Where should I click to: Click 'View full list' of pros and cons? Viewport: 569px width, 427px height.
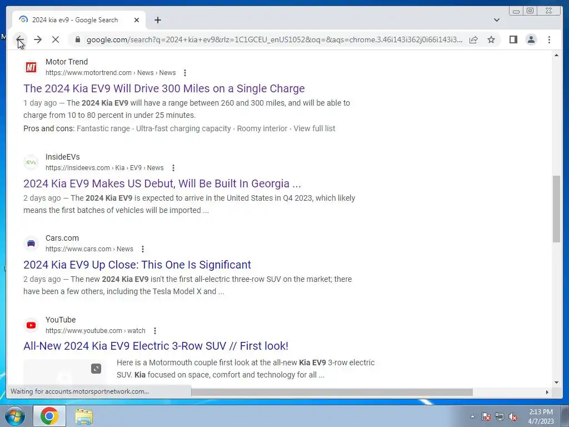315,128
